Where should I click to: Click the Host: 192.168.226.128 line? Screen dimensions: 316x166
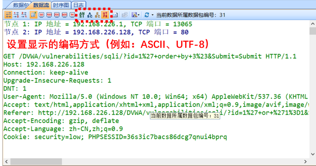click(44, 64)
